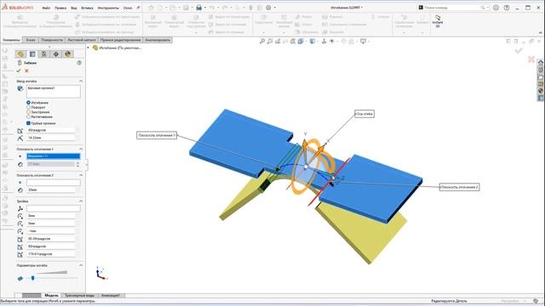545x306 pixels.
Task: Switch to the Эскиз ribbon tab
Action: click(31, 40)
